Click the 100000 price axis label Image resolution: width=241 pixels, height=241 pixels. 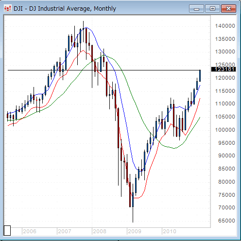click(225, 130)
